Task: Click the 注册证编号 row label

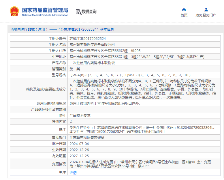Action: pyautogui.click(x=57, y=39)
